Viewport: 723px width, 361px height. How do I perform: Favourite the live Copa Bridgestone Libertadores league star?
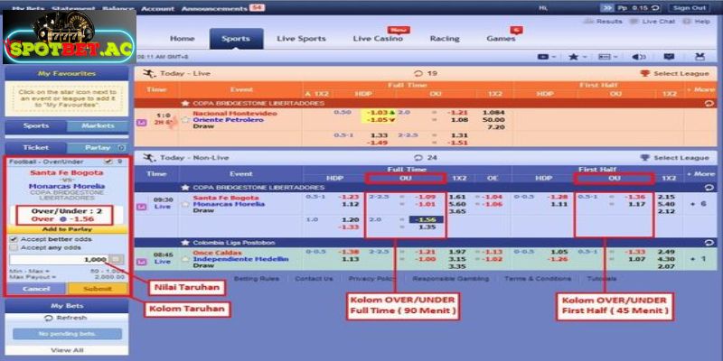click(x=185, y=104)
